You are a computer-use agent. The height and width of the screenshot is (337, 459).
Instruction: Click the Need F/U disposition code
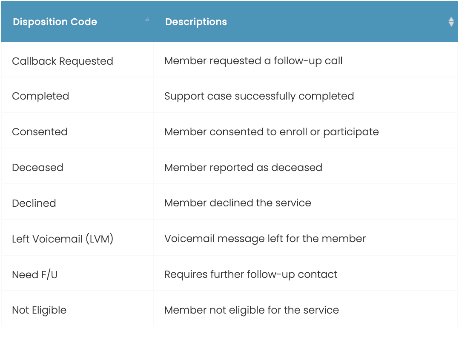pyautogui.click(x=34, y=275)
